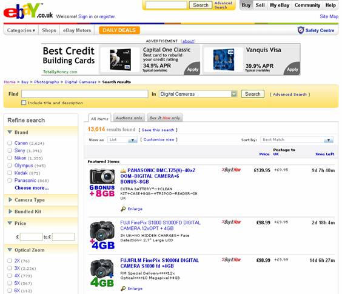Open the Sort by Best Match dropdown
This screenshot has height=294, width=342.
(x=297, y=139)
